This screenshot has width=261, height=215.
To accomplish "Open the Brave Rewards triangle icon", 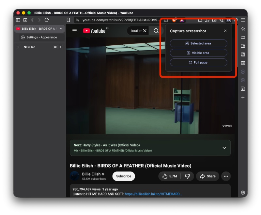I will pos(182,20).
